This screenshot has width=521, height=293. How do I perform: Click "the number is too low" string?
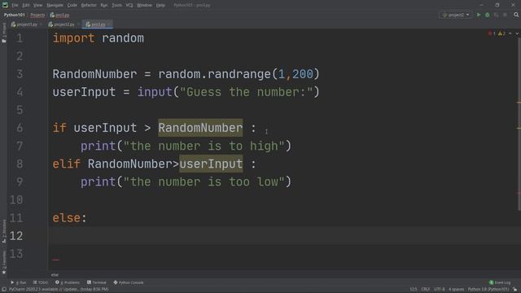coord(204,181)
